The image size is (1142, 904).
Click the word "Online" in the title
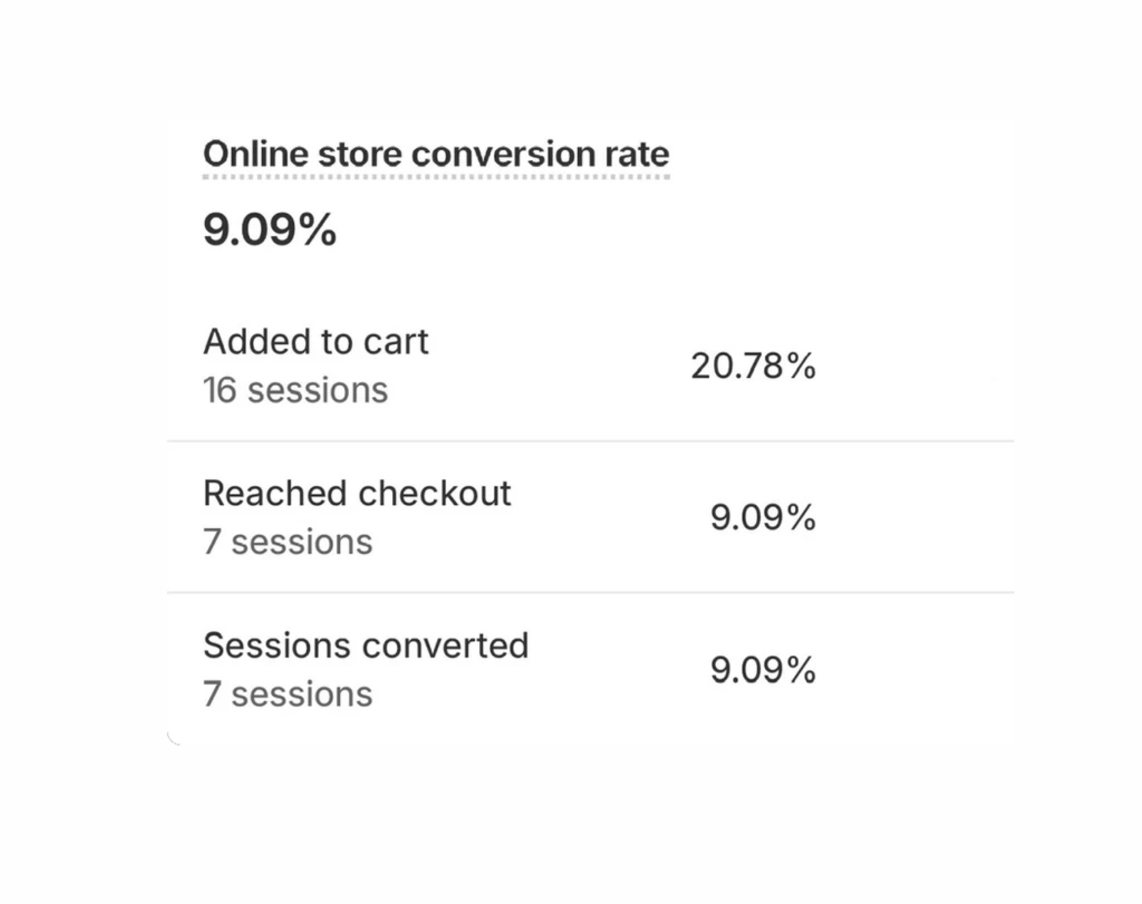coord(256,154)
